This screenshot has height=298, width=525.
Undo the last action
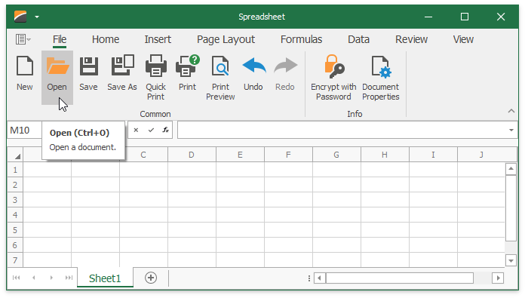[x=253, y=72]
